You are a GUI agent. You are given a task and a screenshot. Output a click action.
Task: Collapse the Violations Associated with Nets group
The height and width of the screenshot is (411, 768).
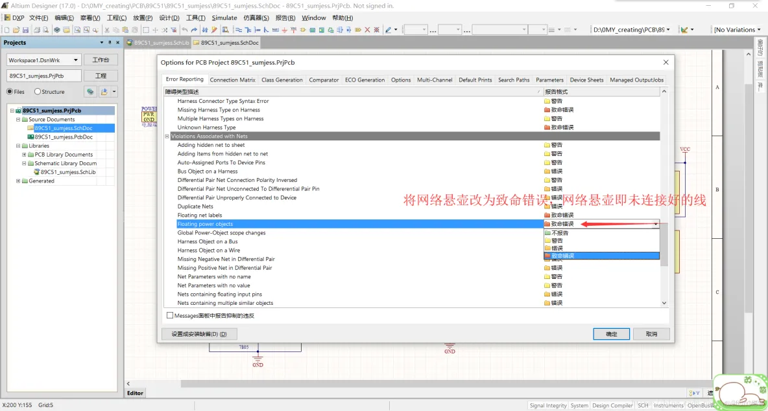pyautogui.click(x=167, y=137)
